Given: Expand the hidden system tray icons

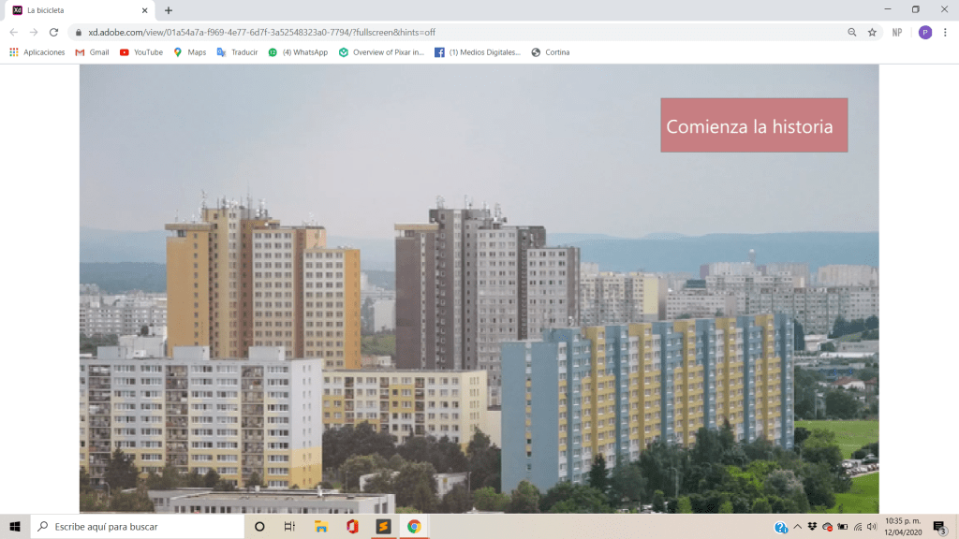Looking at the screenshot, I should (x=797, y=527).
